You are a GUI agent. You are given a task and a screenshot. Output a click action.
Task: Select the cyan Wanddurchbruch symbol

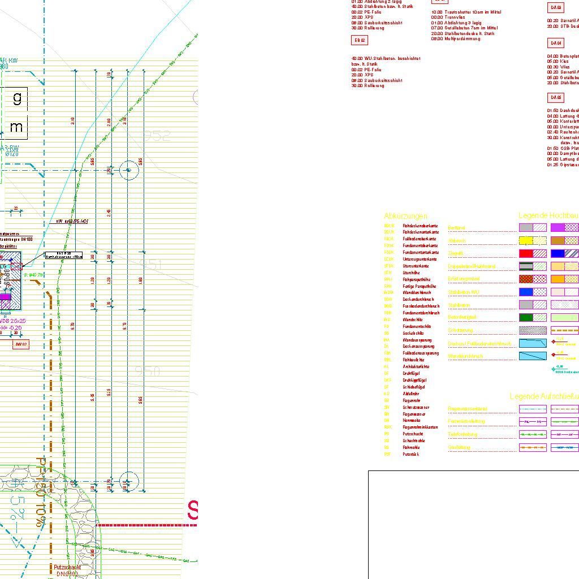(x=533, y=356)
